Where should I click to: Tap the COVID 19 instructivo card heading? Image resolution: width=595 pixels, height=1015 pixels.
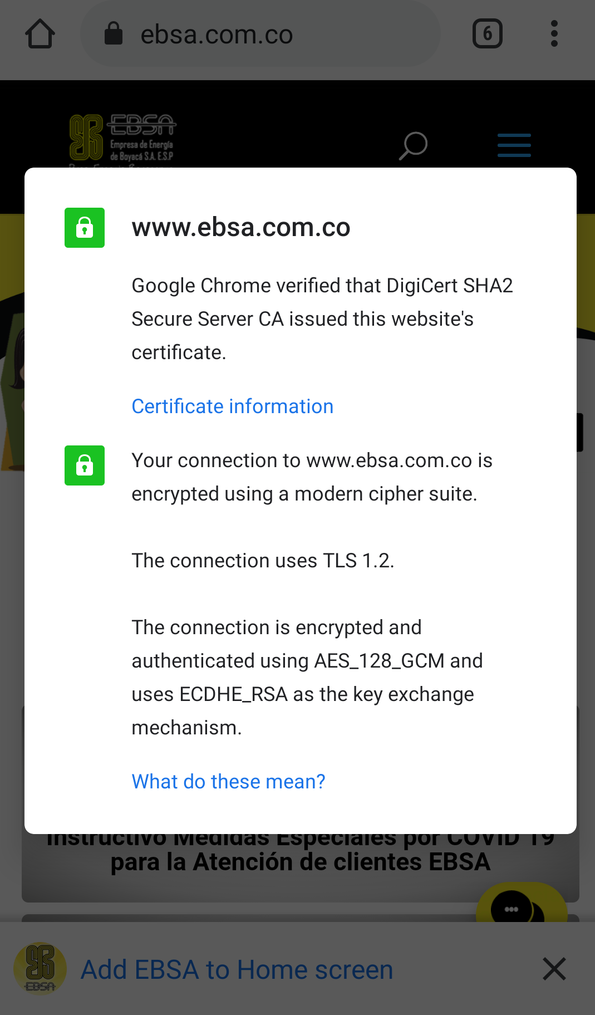point(301,860)
